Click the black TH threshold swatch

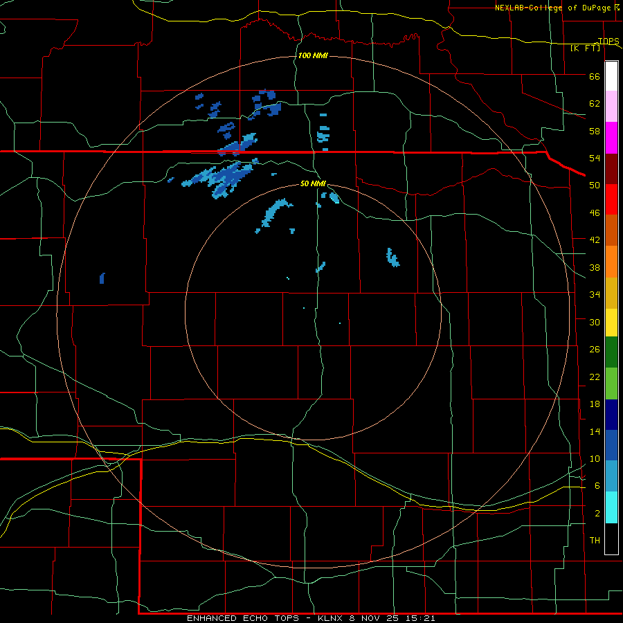pos(611,539)
